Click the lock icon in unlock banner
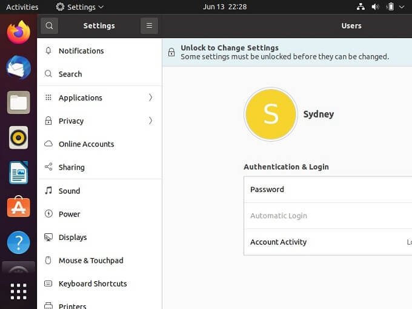Viewport: 412px width, 309px height. (x=171, y=53)
